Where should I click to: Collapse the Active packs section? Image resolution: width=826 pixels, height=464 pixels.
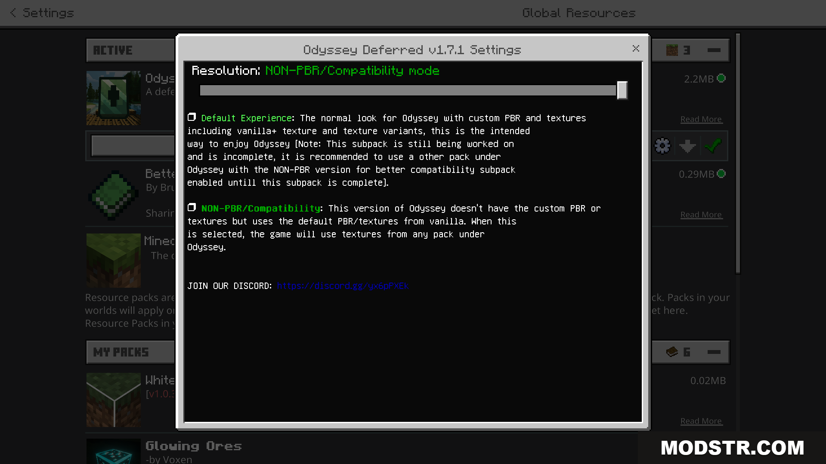714,50
